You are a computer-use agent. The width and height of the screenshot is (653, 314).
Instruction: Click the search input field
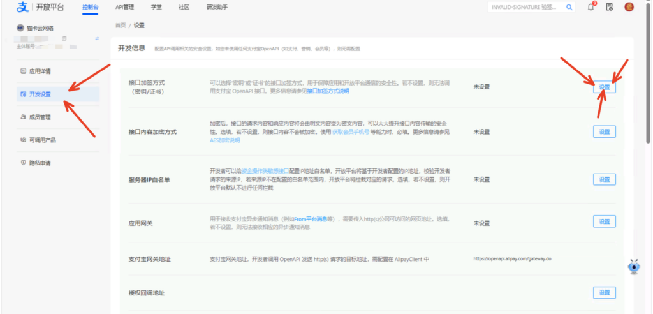(527, 7)
